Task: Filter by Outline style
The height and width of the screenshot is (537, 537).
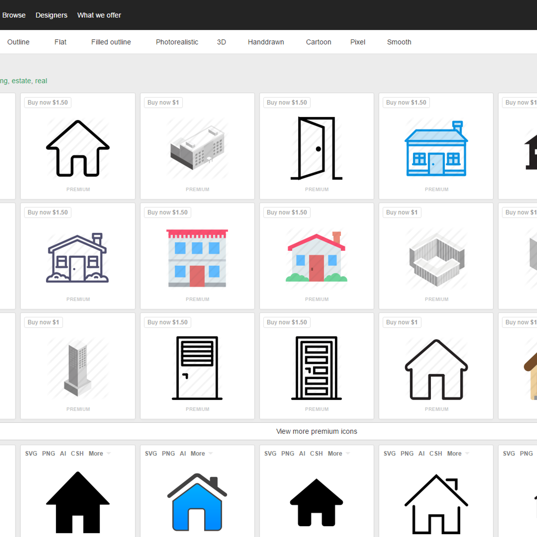Action: (18, 42)
